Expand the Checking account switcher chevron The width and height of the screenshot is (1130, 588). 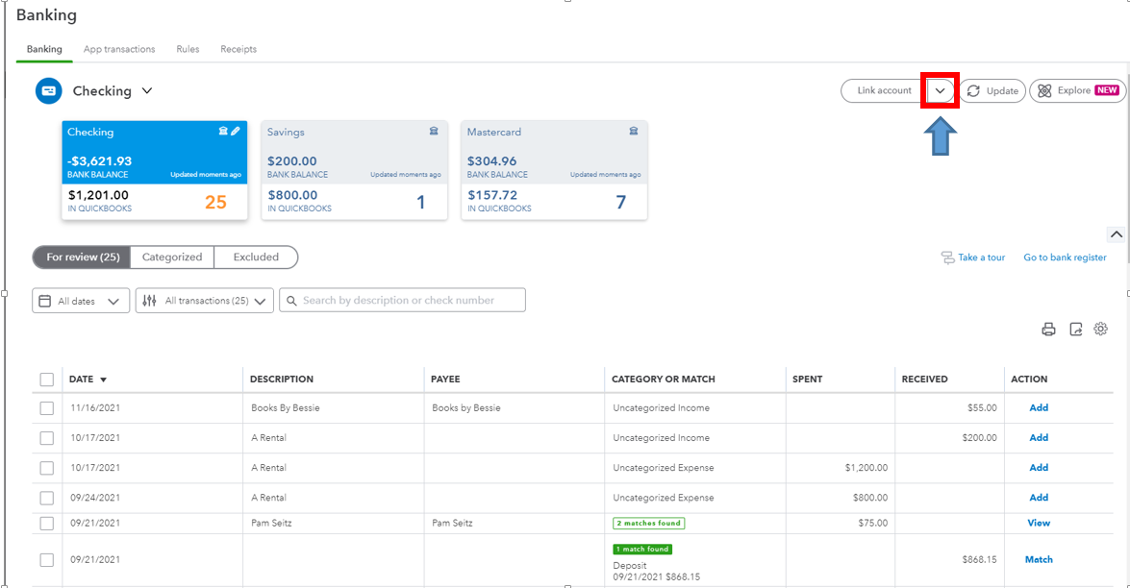click(x=146, y=90)
